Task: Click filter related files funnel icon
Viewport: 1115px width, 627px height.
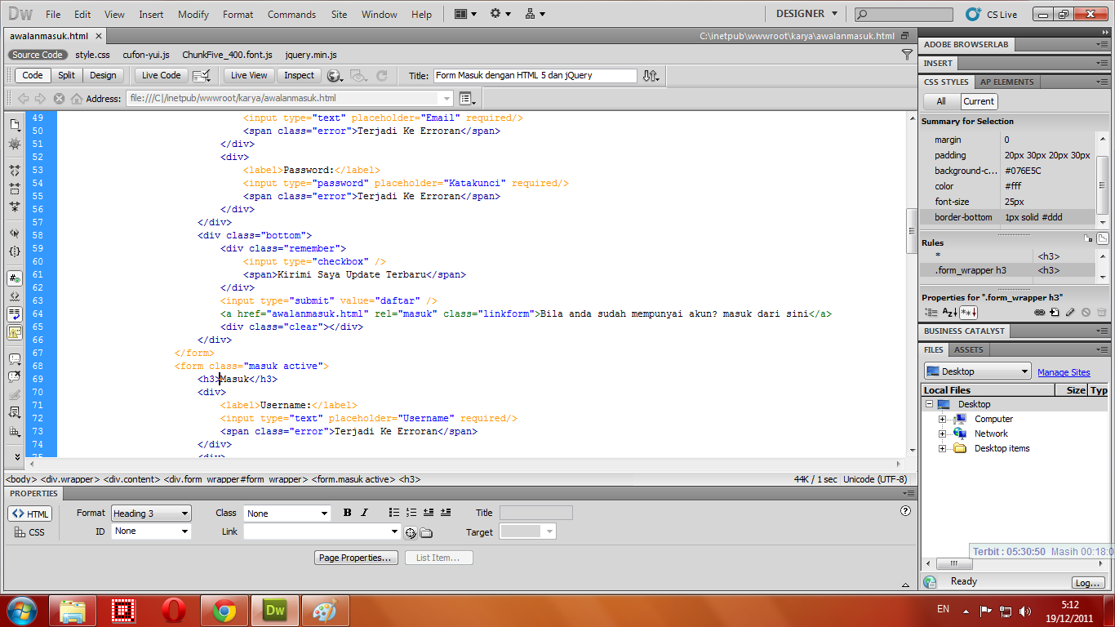Action: [x=907, y=55]
